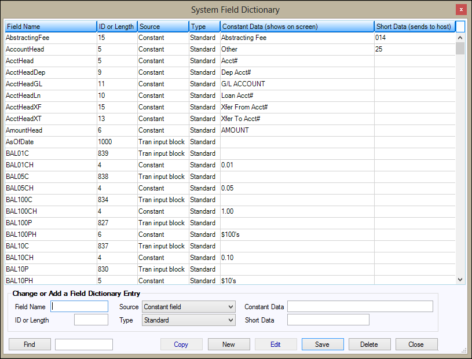Image resolution: width=472 pixels, height=359 pixels.
Task: Focus the Constant Data input box
Action: point(360,306)
